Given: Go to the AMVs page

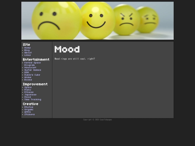Looking at the screenshot, I should coord(27,112).
